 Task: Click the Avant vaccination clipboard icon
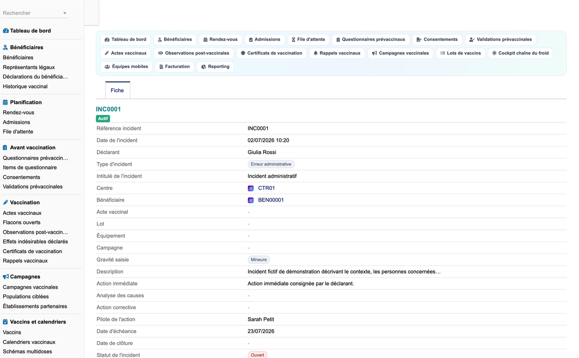(x=6, y=147)
